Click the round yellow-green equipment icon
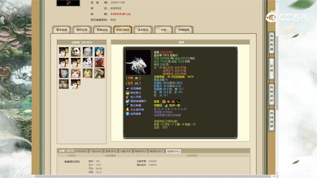The image size is (317, 178). [164, 102]
